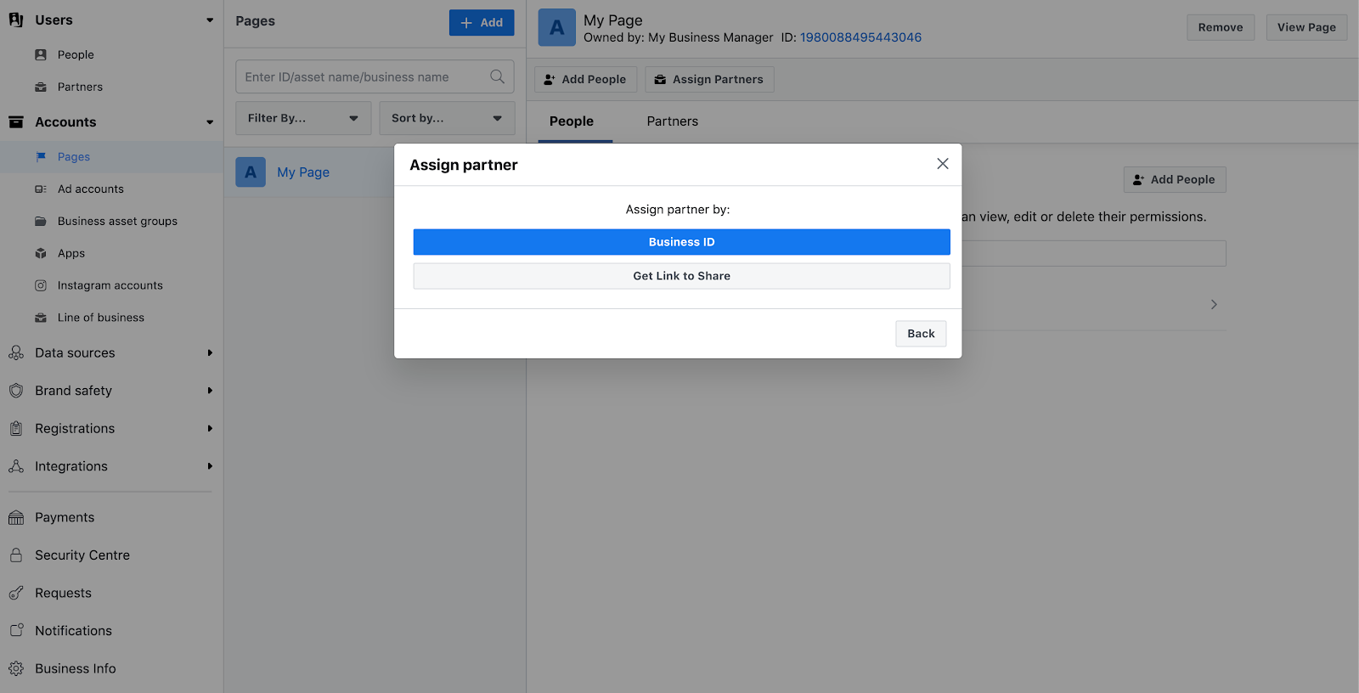Choose assign partner by Business ID
This screenshot has width=1359, height=693.
682,242
